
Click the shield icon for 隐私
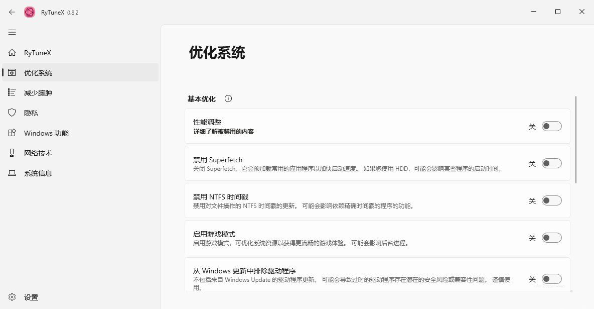coord(12,113)
